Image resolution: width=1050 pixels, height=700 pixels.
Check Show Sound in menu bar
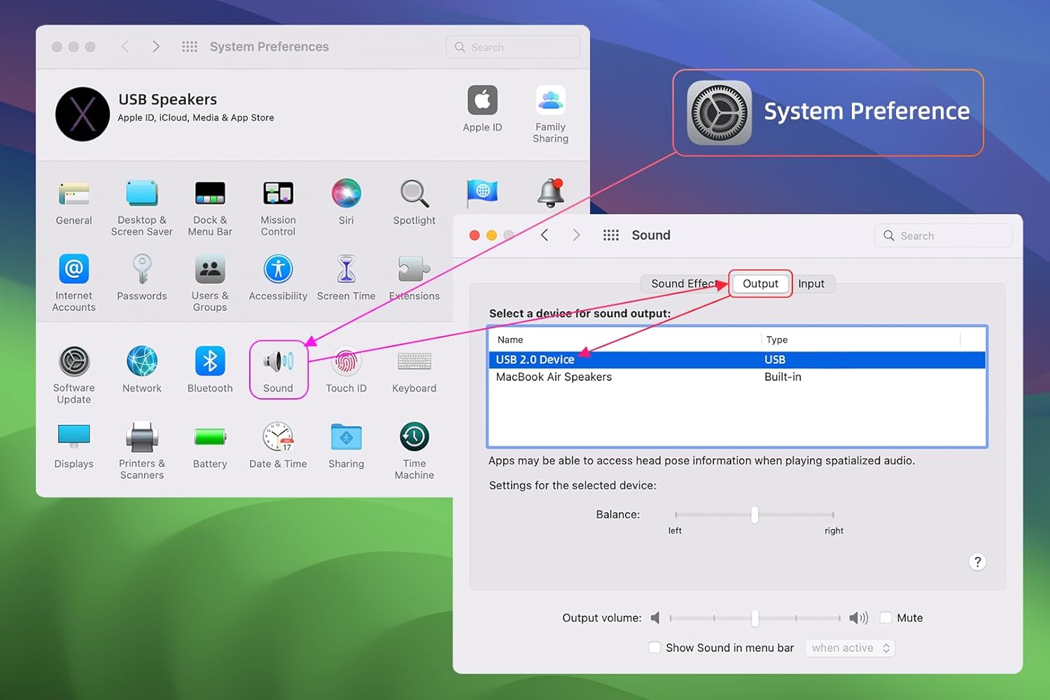click(x=654, y=647)
